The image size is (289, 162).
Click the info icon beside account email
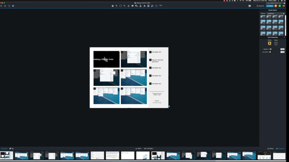pos(284,3)
